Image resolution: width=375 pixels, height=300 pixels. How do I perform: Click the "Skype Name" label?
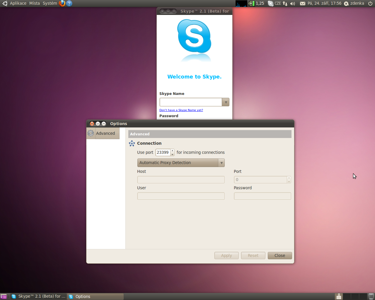click(172, 94)
